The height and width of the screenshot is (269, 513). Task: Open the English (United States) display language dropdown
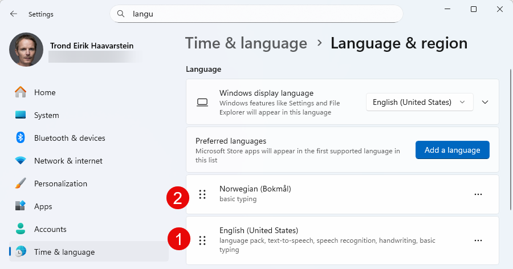(420, 102)
